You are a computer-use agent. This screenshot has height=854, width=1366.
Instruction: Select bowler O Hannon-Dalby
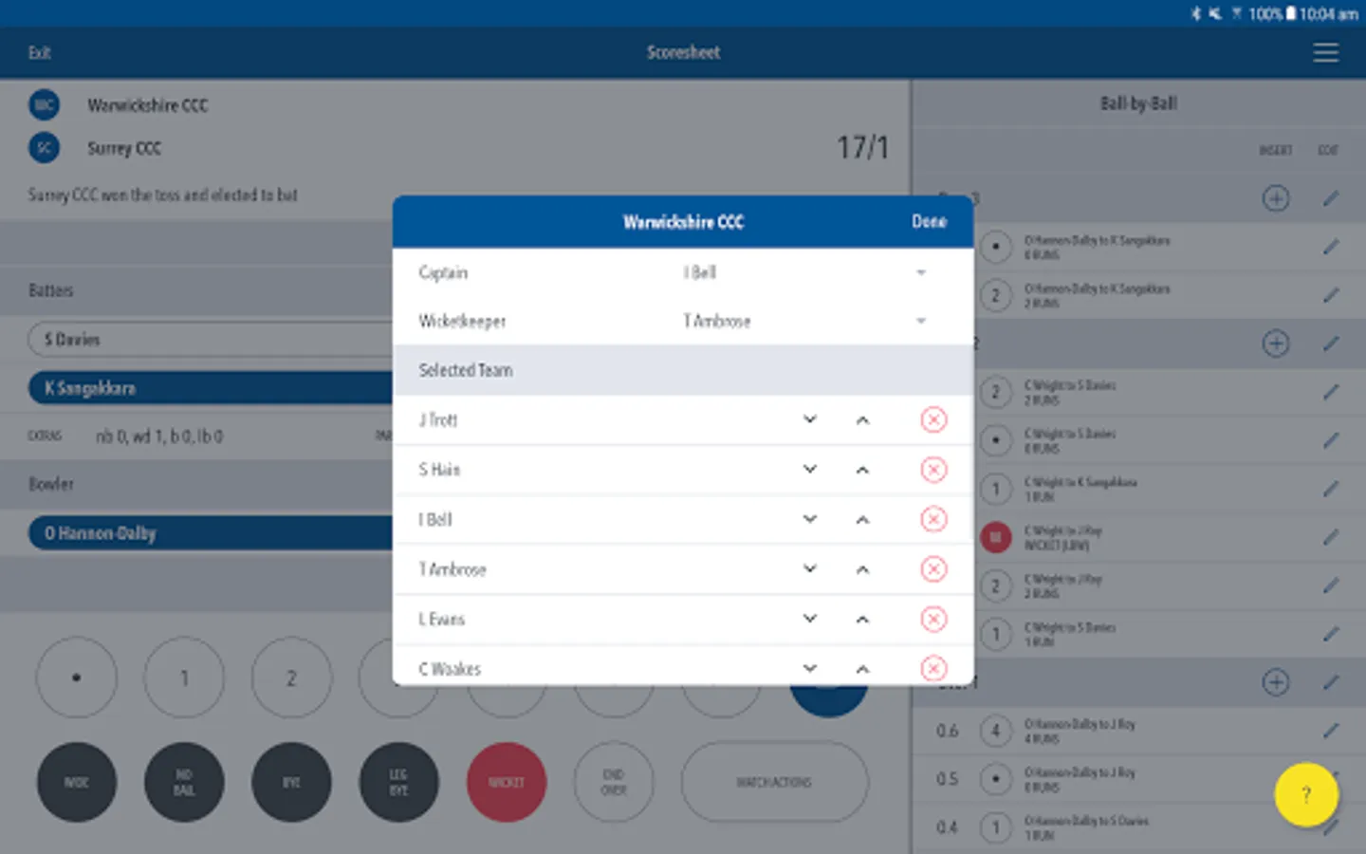(211, 533)
